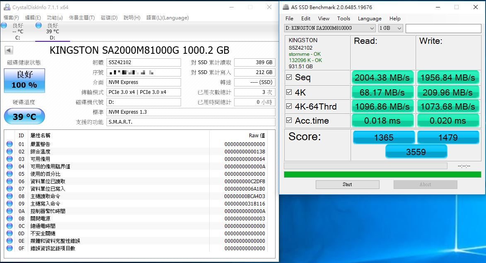Open the 編輯(E) menu in CrystalDiskInfo

pos(33,18)
